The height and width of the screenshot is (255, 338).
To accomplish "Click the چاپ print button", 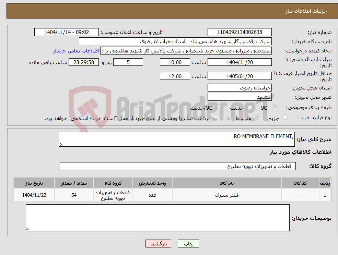I will (x=188, y=244).
